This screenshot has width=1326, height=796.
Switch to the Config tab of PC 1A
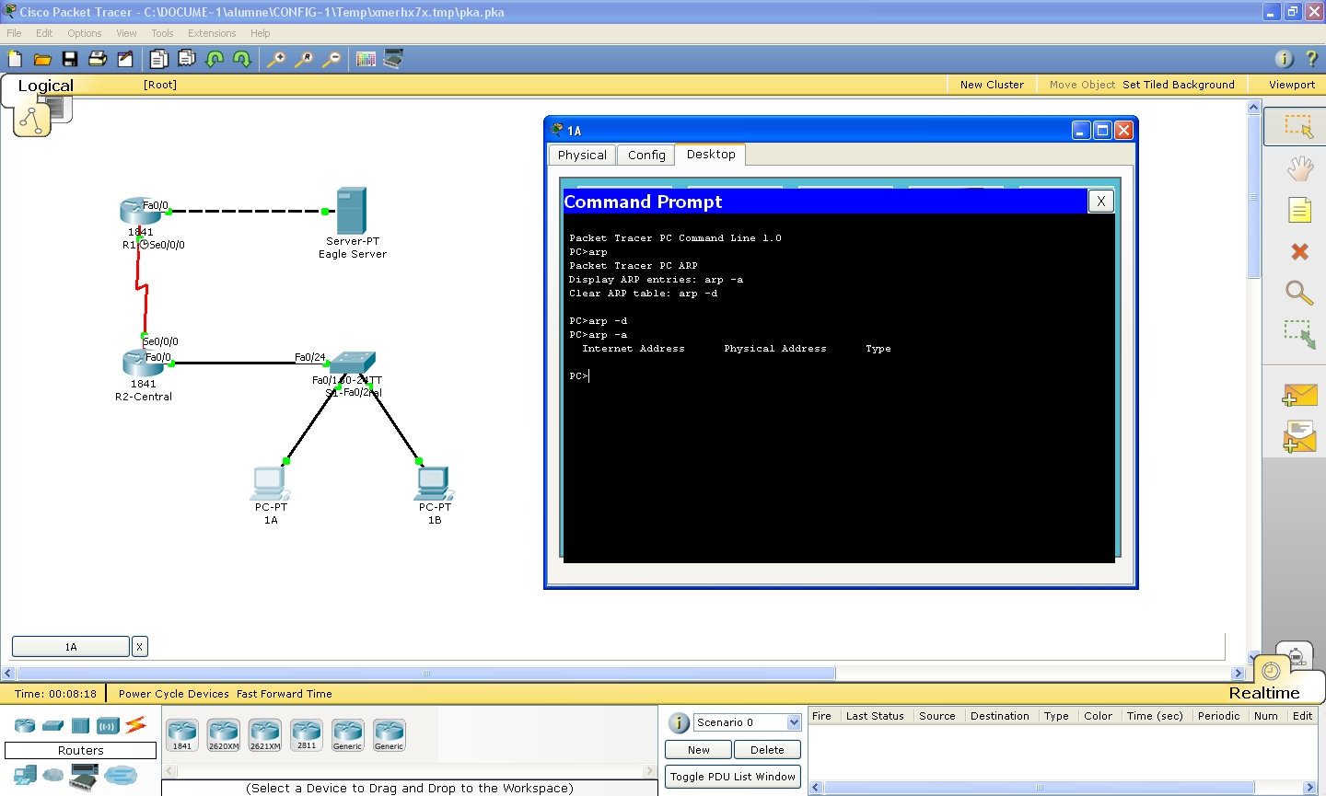(x=645, y=155)
